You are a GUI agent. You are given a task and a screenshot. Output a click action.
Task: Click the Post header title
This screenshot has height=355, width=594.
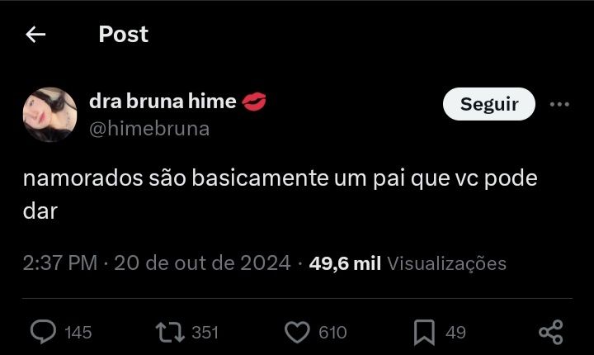pyautogui.click(x=124, y=35)
